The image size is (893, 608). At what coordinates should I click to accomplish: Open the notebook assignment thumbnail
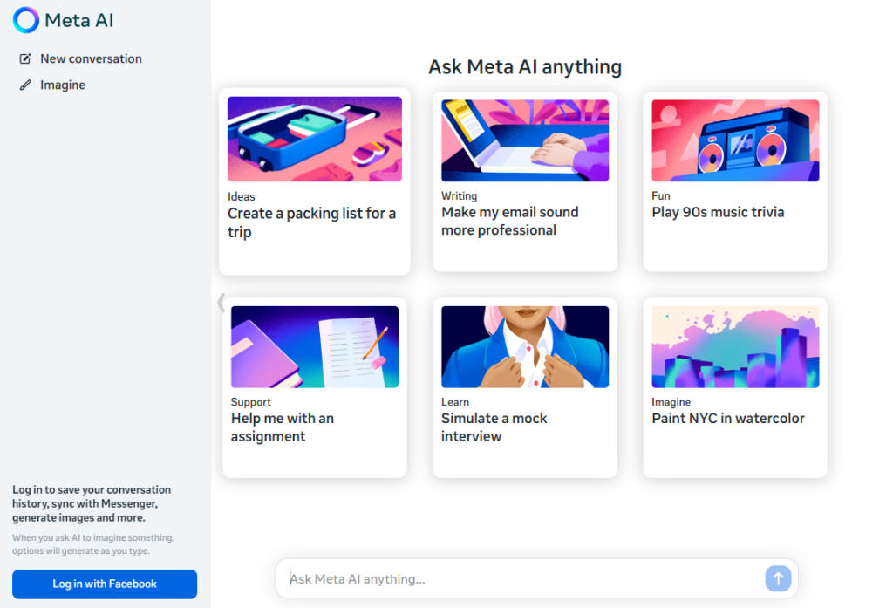[x=315, y=347]
